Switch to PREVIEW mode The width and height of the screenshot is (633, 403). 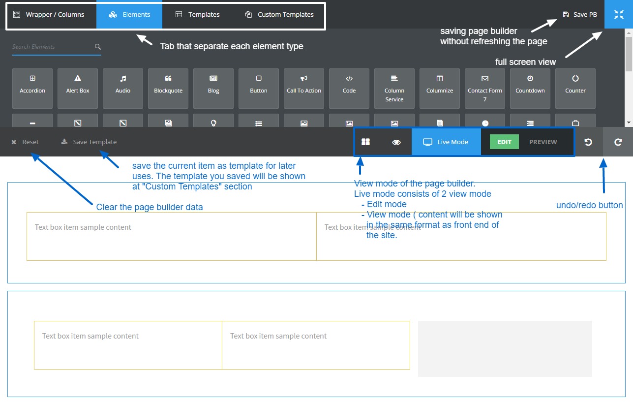(543, 142)
